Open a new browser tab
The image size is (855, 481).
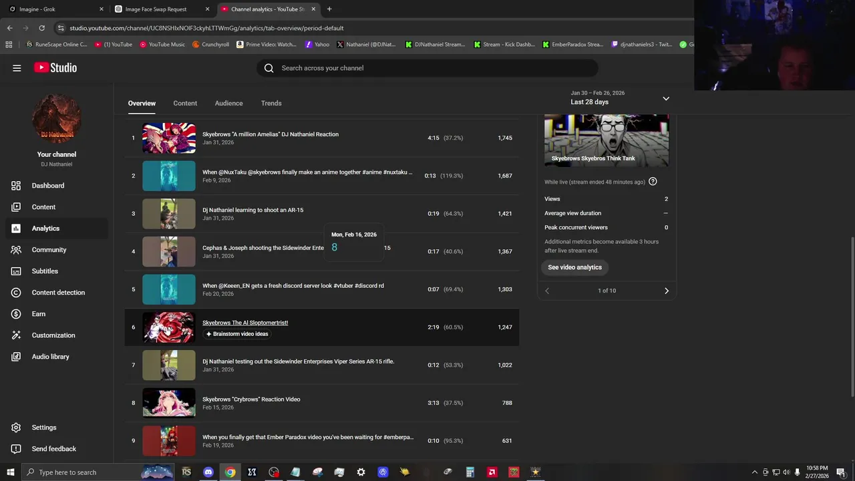pos(329,9)
